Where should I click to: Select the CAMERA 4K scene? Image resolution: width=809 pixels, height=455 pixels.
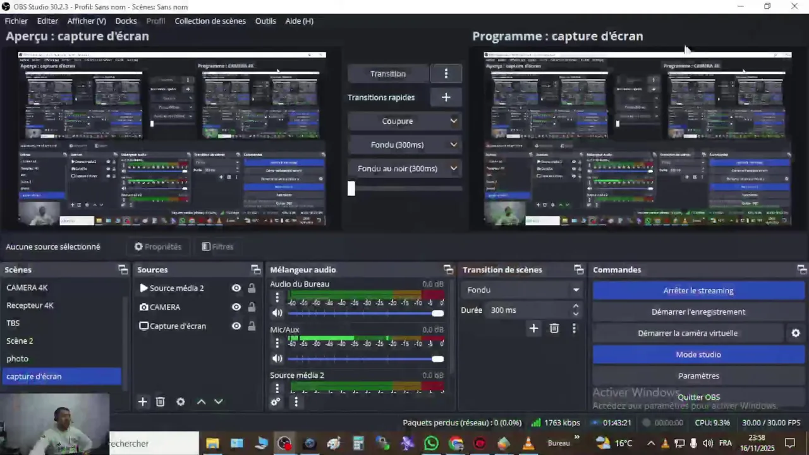(61, 288)
